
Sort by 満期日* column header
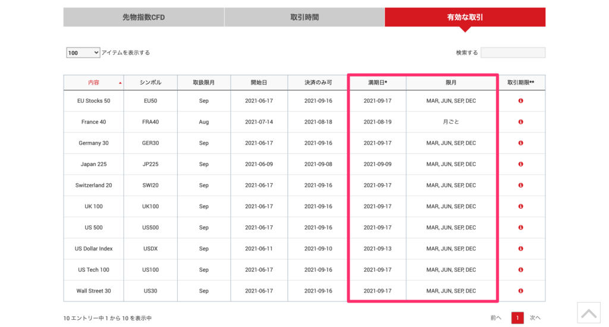pos(378,82)
